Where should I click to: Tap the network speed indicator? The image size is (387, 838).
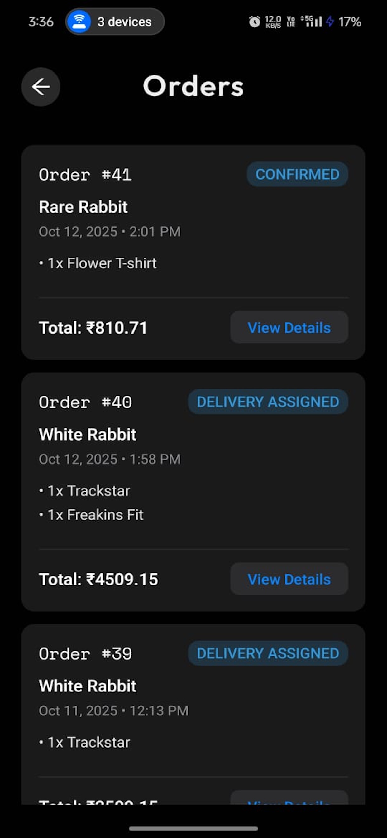(273, 22)
